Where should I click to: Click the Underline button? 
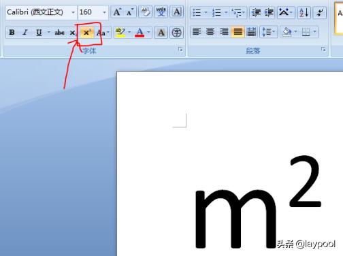39,33
